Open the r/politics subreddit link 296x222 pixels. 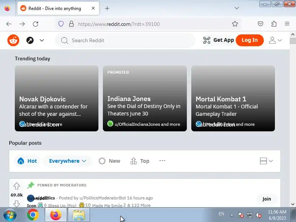tap(45, 198)
